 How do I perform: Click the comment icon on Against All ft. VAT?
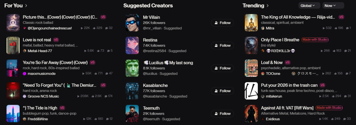point(345,119)
